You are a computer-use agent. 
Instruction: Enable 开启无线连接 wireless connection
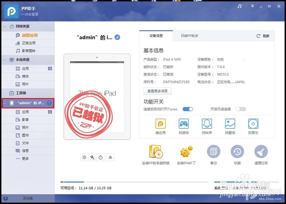tap(241, 109)
